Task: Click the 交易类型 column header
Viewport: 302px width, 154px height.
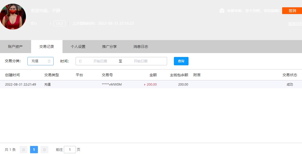Action: pos(52,75)
